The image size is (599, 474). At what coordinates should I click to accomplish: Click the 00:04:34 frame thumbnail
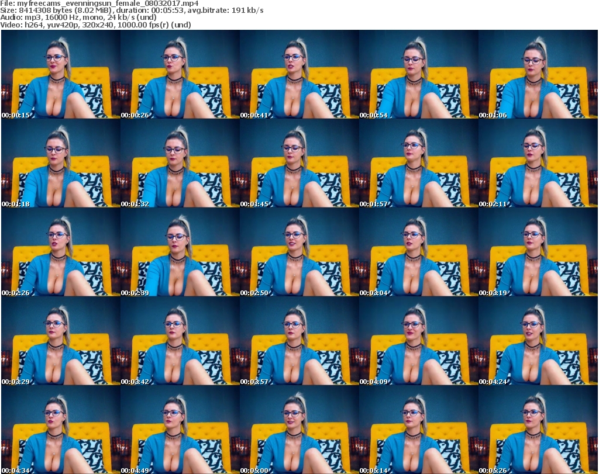point(61,430)
